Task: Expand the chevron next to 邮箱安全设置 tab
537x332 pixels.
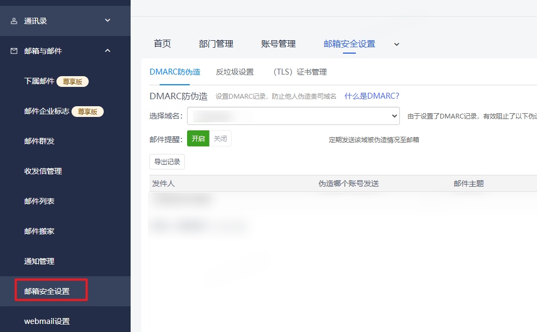Action: (397, 45)
